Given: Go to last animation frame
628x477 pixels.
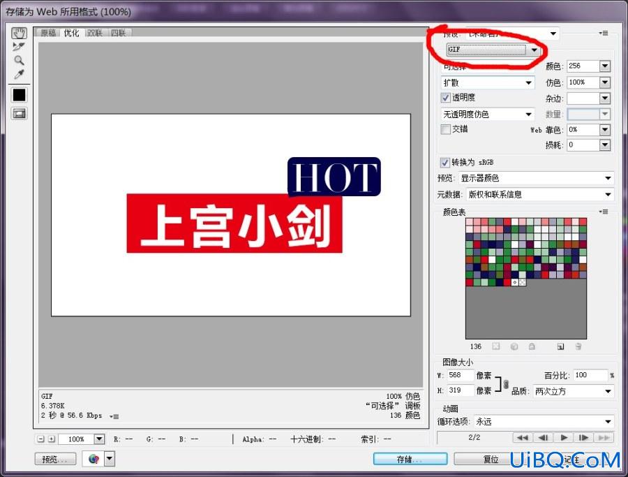Looking at the screenshot, I should coord(604,438).
